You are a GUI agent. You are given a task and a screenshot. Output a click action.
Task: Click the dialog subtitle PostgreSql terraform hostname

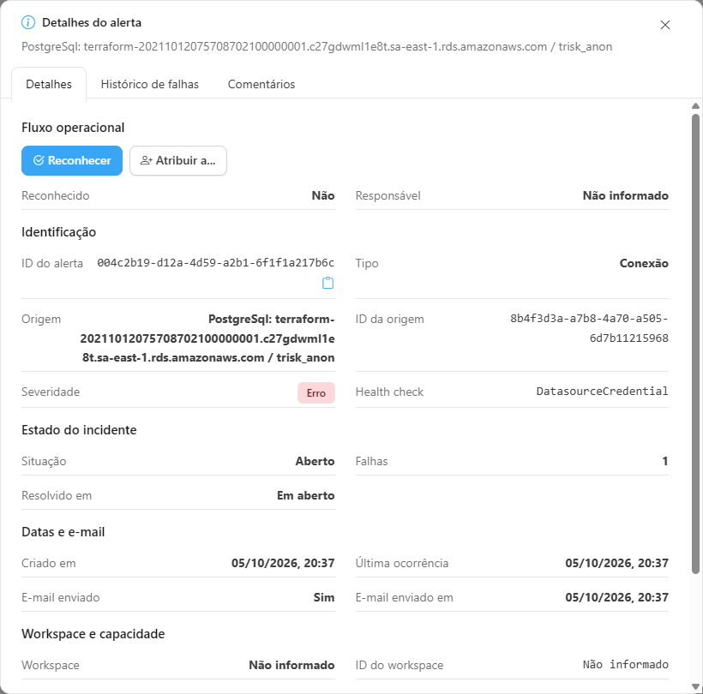click(316, 46)
